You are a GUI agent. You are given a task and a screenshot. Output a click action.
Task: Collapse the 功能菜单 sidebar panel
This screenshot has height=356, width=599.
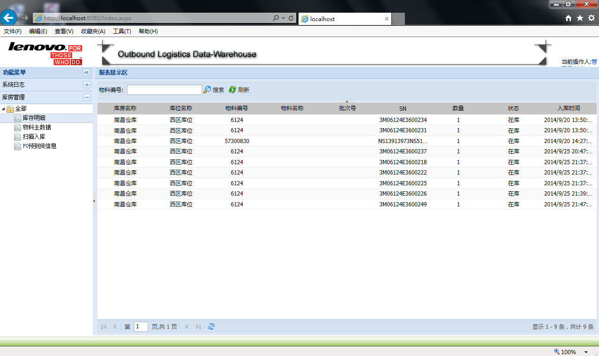click(x=86, y=73)
